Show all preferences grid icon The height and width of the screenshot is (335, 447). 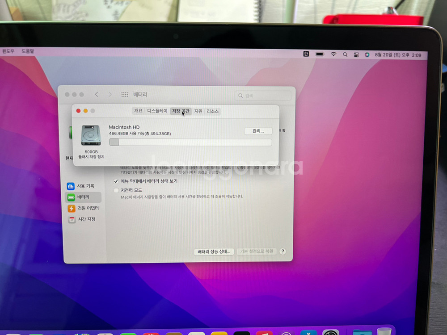click(125, 94)
